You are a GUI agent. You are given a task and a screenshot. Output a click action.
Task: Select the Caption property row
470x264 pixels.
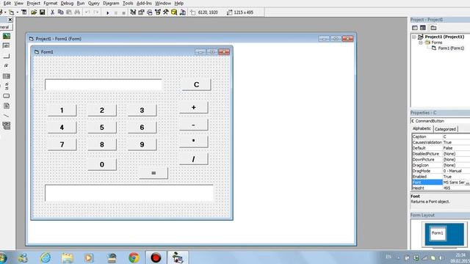click(x=441, y=136)
